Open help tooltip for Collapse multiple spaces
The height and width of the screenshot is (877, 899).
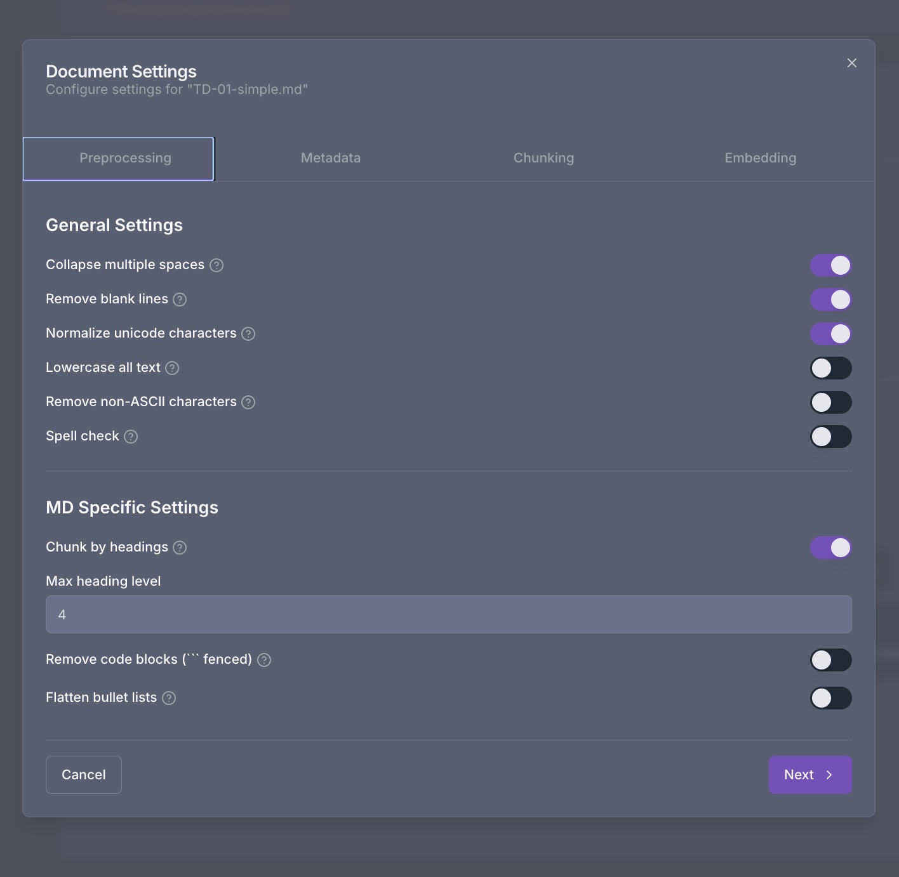pos(216,265)
